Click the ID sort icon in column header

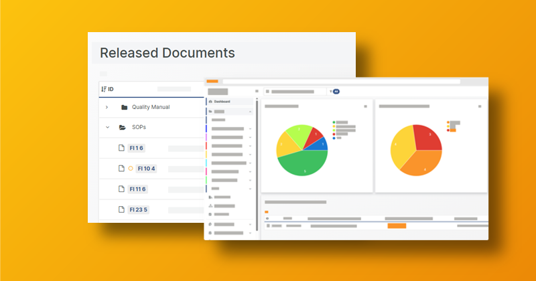coord(103,89)
